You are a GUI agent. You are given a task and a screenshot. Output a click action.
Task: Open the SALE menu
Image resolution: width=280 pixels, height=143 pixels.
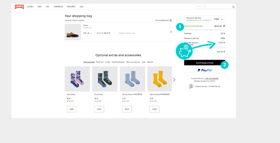(81, 7)
